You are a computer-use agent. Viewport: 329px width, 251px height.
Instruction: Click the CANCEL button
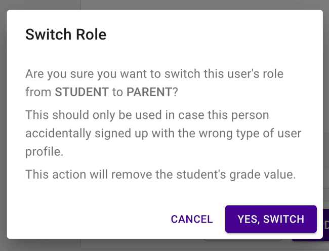pos(192,219)
